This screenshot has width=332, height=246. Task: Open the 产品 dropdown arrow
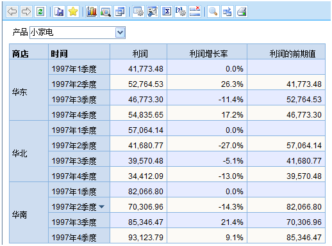[x=120, y=33]
